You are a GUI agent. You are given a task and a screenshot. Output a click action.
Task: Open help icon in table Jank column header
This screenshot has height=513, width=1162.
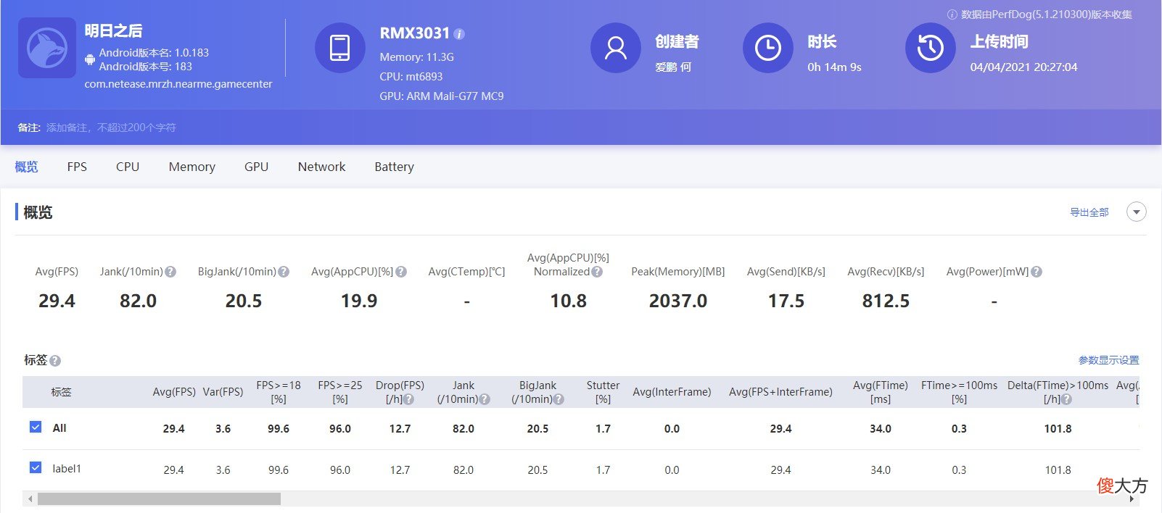tap(485, 399)
